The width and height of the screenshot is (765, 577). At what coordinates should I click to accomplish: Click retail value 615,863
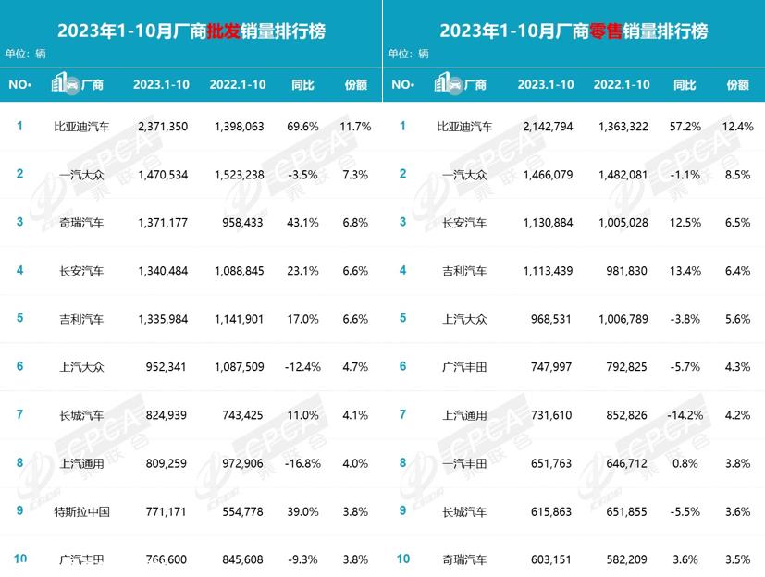(x=550, y=511)
